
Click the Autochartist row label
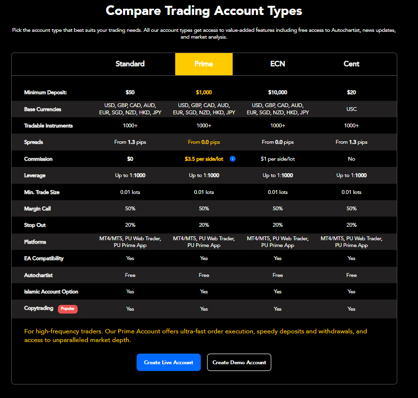(x=38, y=275)
